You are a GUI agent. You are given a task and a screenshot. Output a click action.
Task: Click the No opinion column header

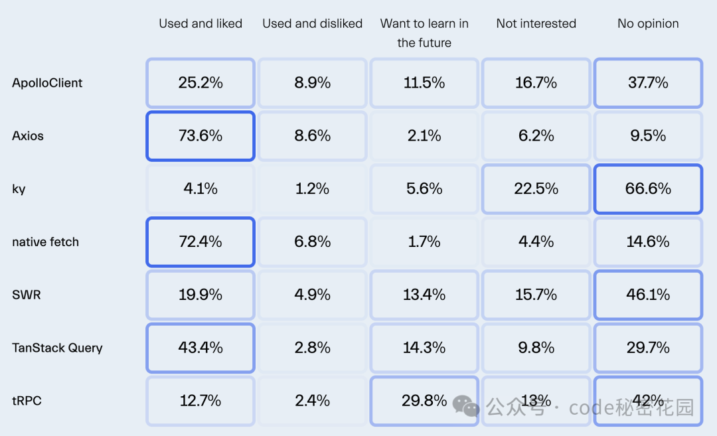(648, 23)
